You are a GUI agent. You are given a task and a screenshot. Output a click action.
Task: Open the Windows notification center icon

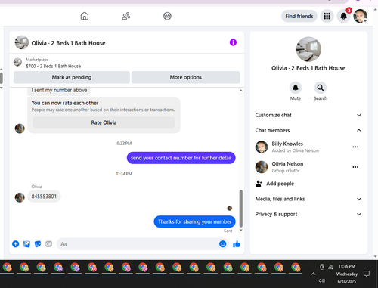pyautogui.click(x=367, y=274)
